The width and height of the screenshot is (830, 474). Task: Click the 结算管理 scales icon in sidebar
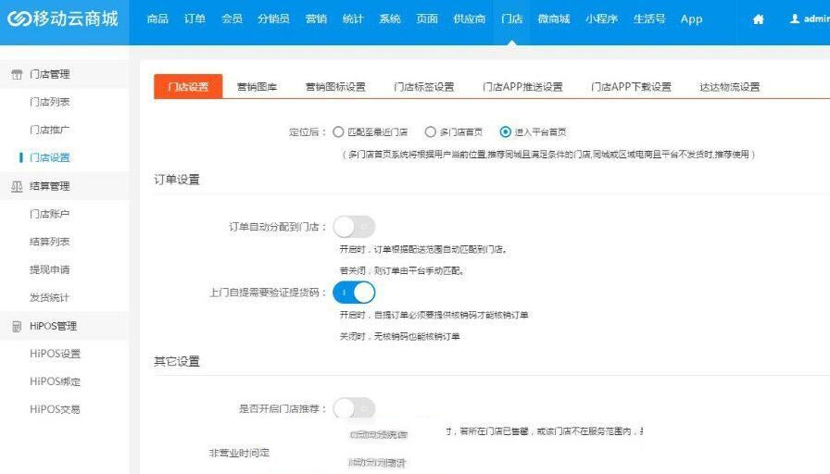17,186
